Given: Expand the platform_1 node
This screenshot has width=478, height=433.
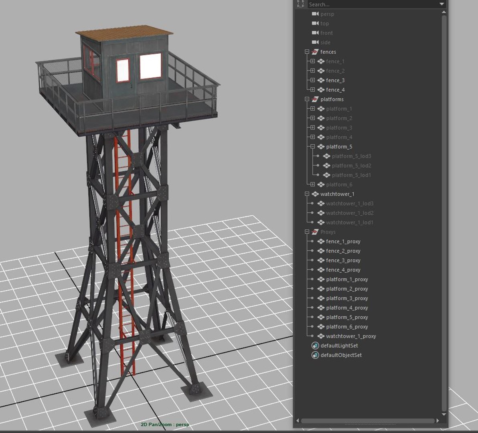Looking at the screenshot, I should pos(312,109).
